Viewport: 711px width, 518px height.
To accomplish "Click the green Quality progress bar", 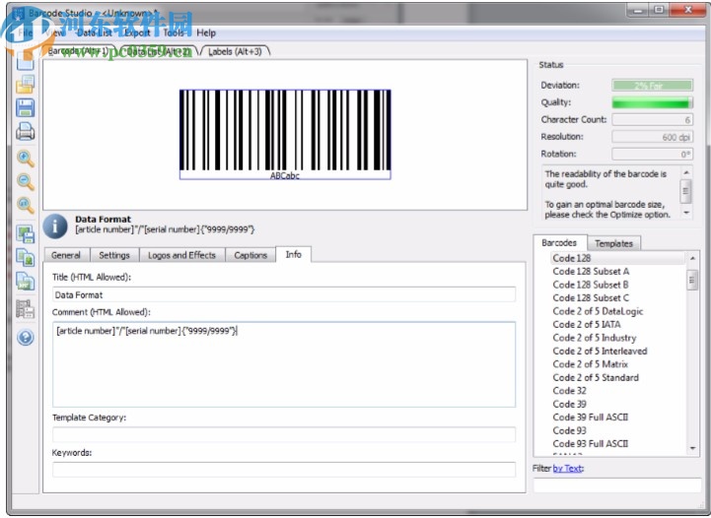I will click(652, 102).
